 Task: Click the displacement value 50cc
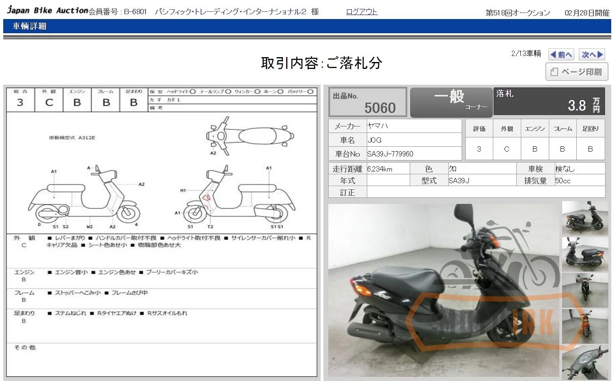[563, 181]
